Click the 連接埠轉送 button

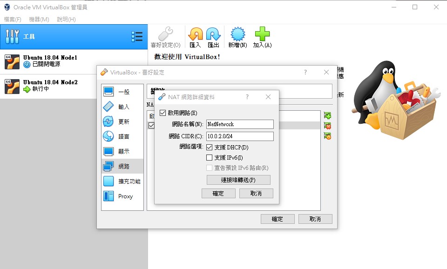pyautogui.click(x=238, y=180)
